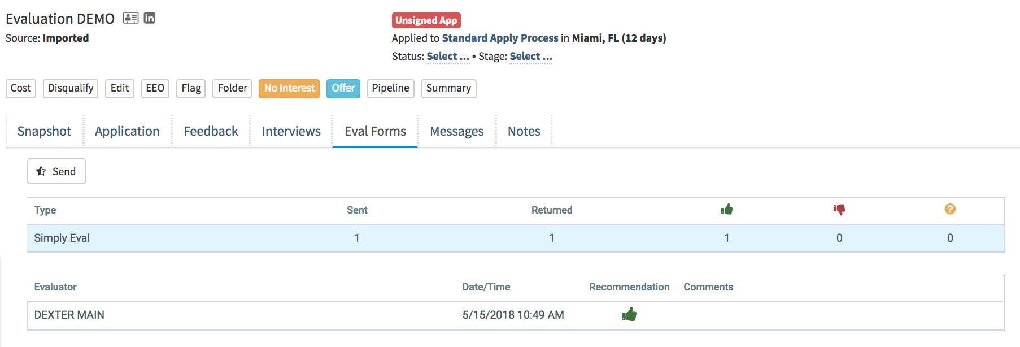Select the Simply Eval sent count cell
Viewport: 1020px width, 347px height.
357,238
